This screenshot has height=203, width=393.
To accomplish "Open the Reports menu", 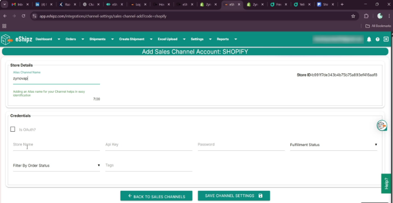I will [223, 39].
